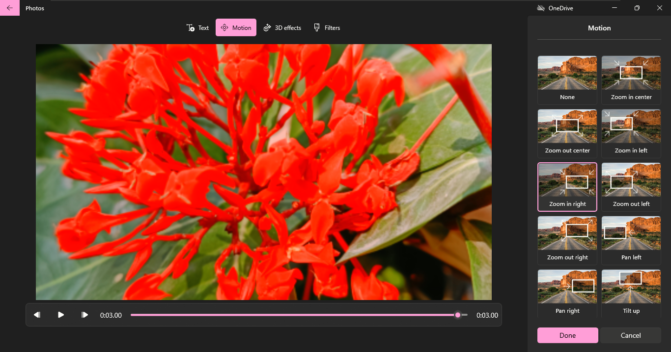671x352 pixels.
Task: Apply the Pan left motion effect
Action: point(631,240)
